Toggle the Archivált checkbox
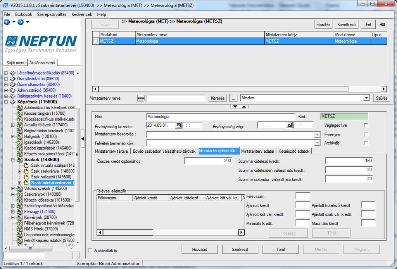 pyautogui.click(x=366, y=143)
